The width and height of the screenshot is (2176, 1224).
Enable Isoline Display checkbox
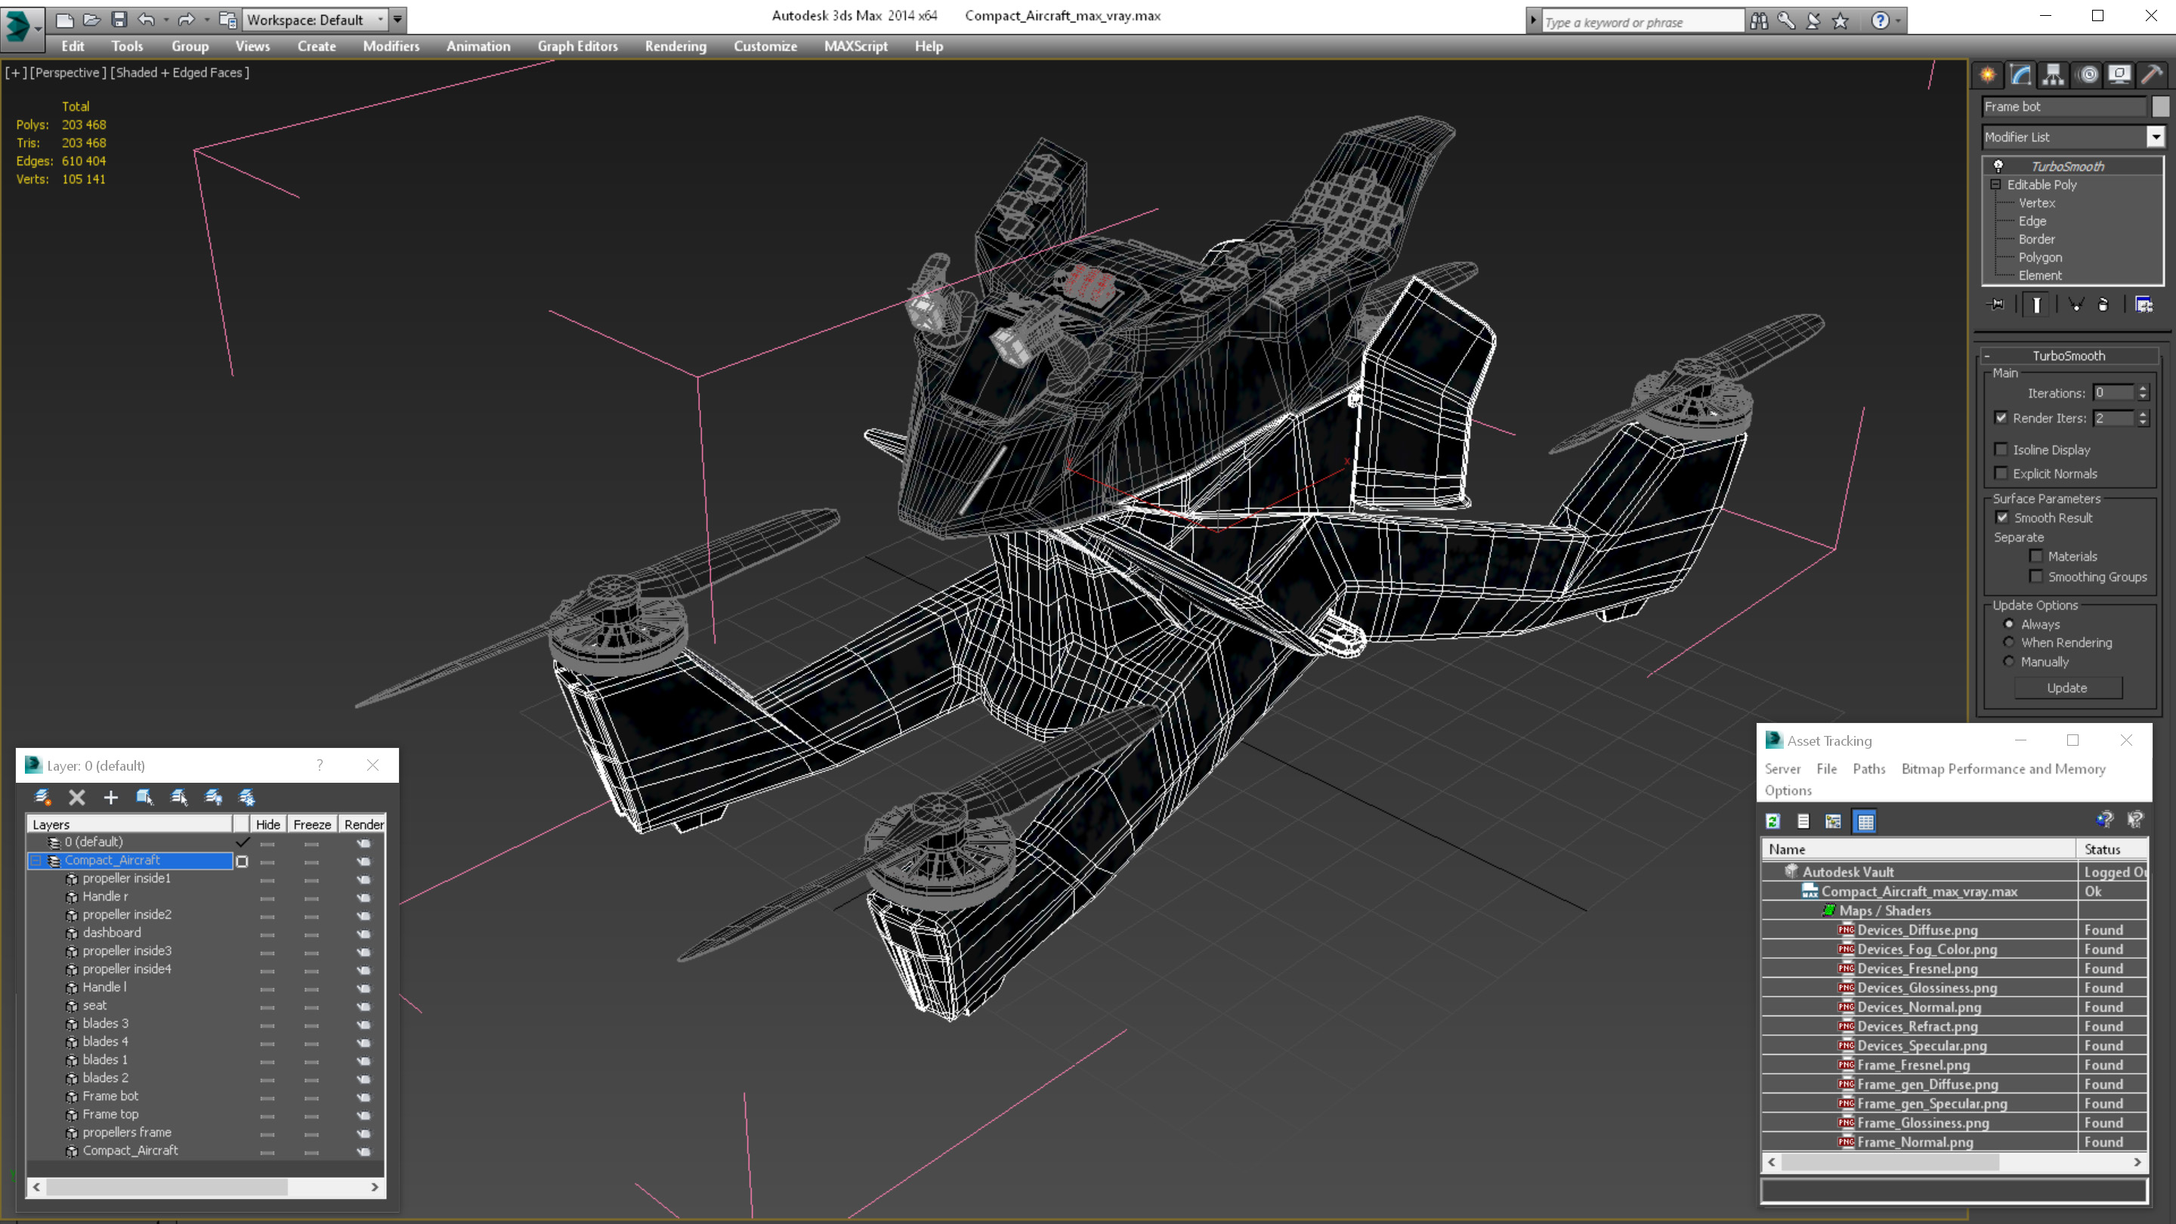2000,450
